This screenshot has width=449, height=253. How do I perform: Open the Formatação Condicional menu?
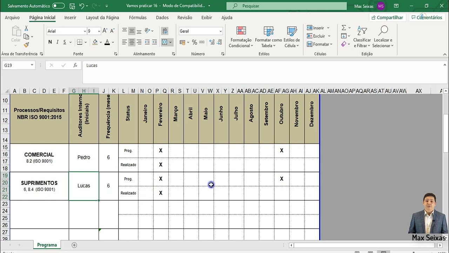(241, 37)
